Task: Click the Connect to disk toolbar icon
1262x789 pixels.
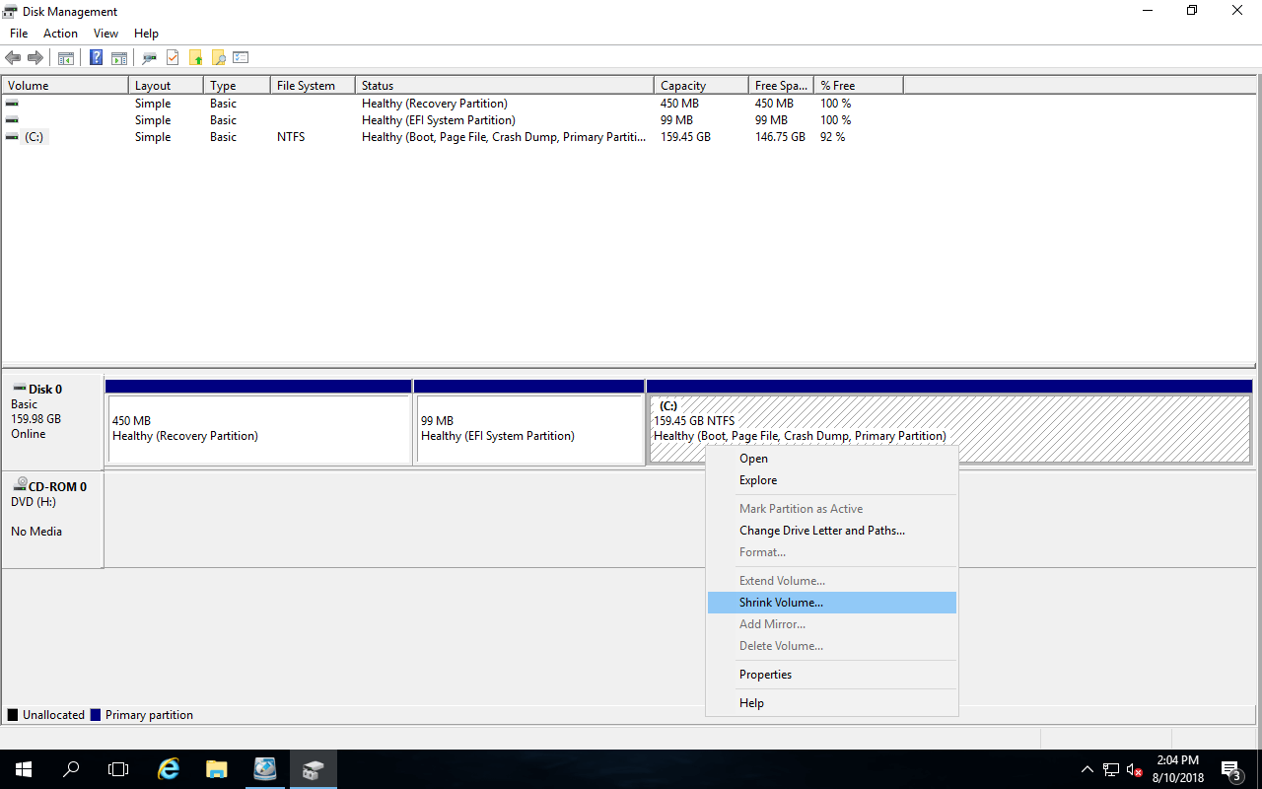Action: [150, 58]
